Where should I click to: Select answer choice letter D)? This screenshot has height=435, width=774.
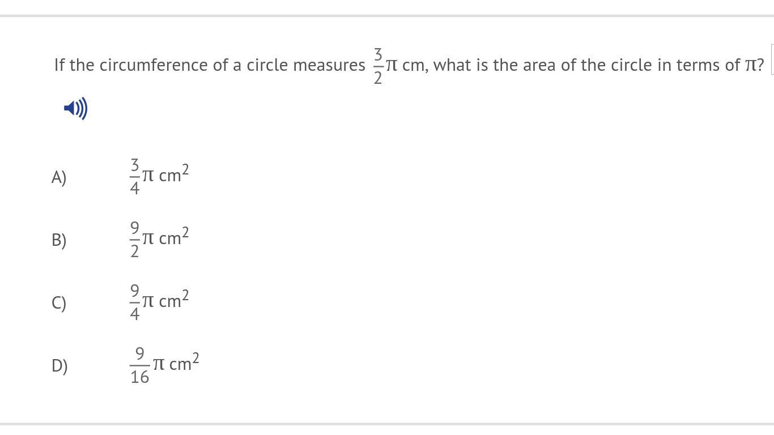coord(59,366)
